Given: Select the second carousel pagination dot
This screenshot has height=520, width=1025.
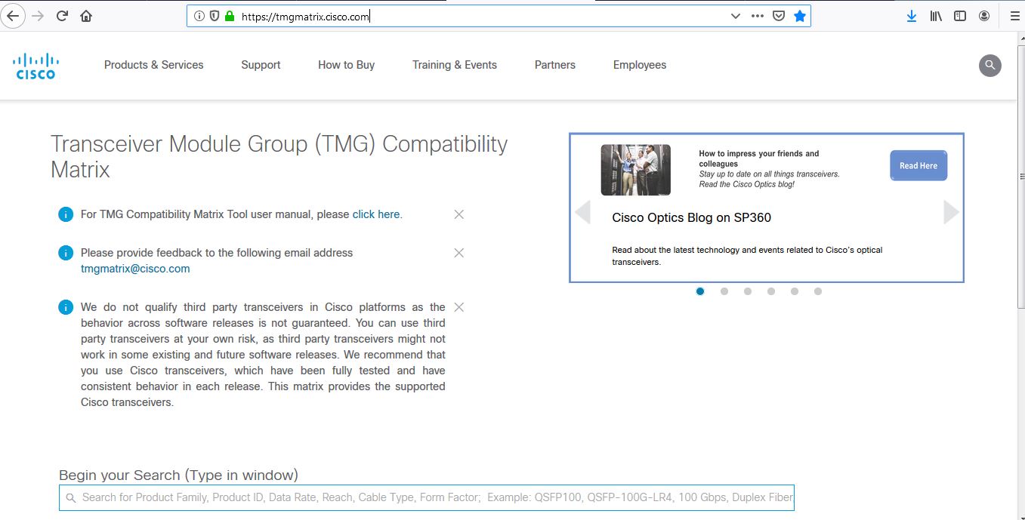Looking at the screenshot, I should pos(724,291).
